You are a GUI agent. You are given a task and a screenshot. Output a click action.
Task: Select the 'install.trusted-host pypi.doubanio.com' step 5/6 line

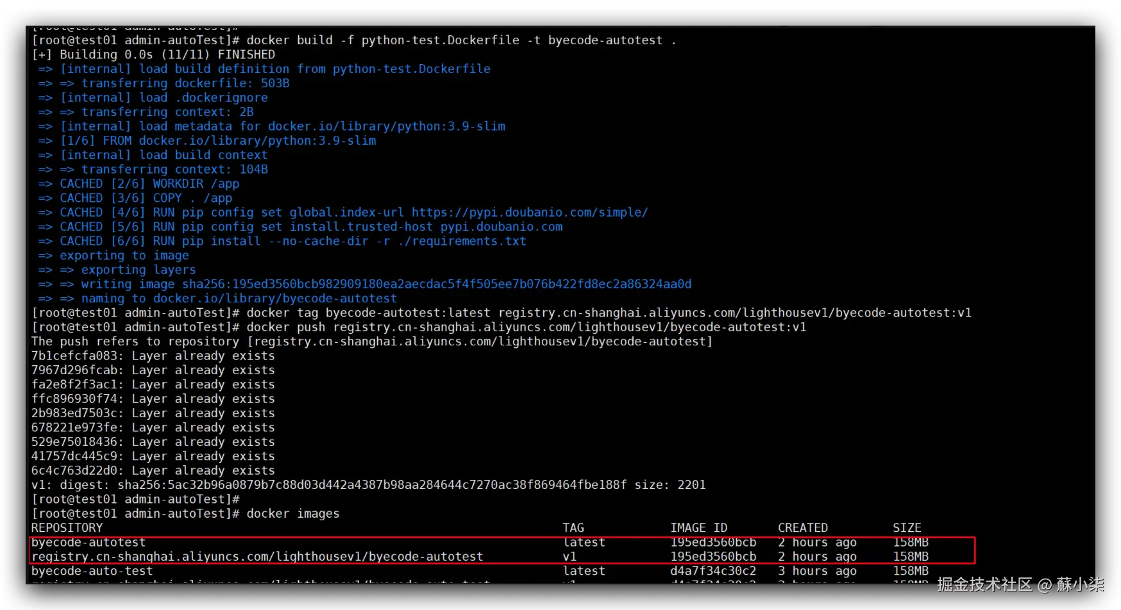coord(300,227)
